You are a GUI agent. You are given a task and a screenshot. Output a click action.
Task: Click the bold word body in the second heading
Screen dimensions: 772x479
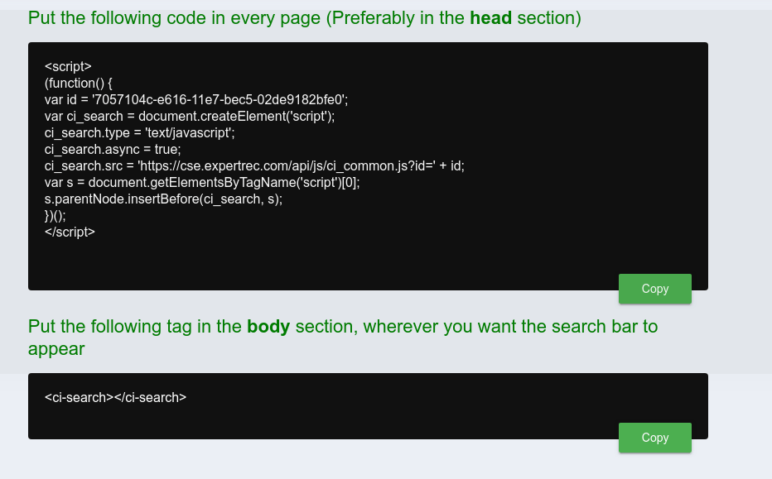pos(268,326)
